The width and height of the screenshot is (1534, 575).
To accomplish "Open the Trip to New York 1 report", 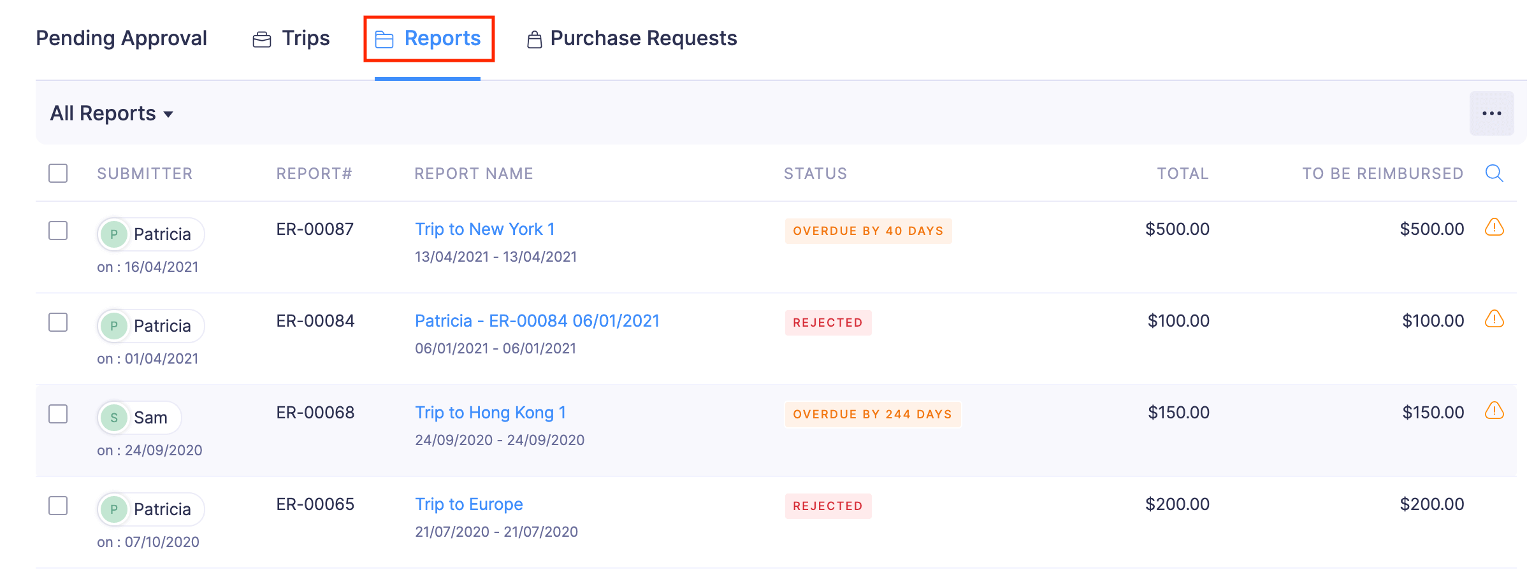I will click(485, 229).
